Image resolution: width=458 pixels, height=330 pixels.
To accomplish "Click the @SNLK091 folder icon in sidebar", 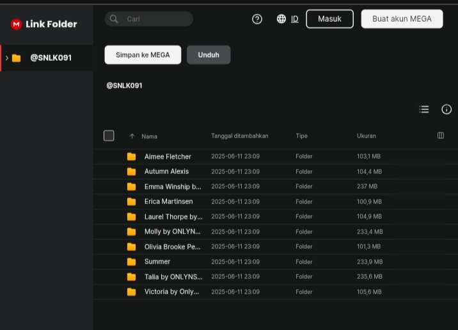I will (x=17, y=58).
